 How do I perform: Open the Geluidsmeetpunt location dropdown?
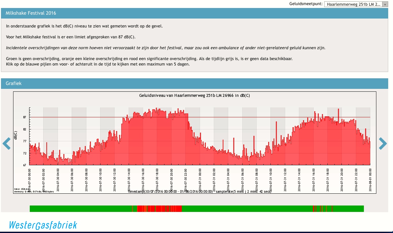[x=356, y=4]
